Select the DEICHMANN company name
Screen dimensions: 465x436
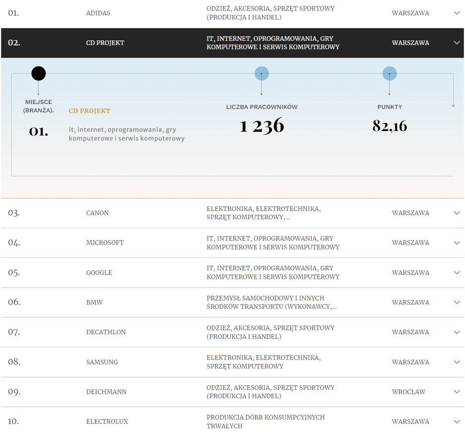[x=106, y=392]
